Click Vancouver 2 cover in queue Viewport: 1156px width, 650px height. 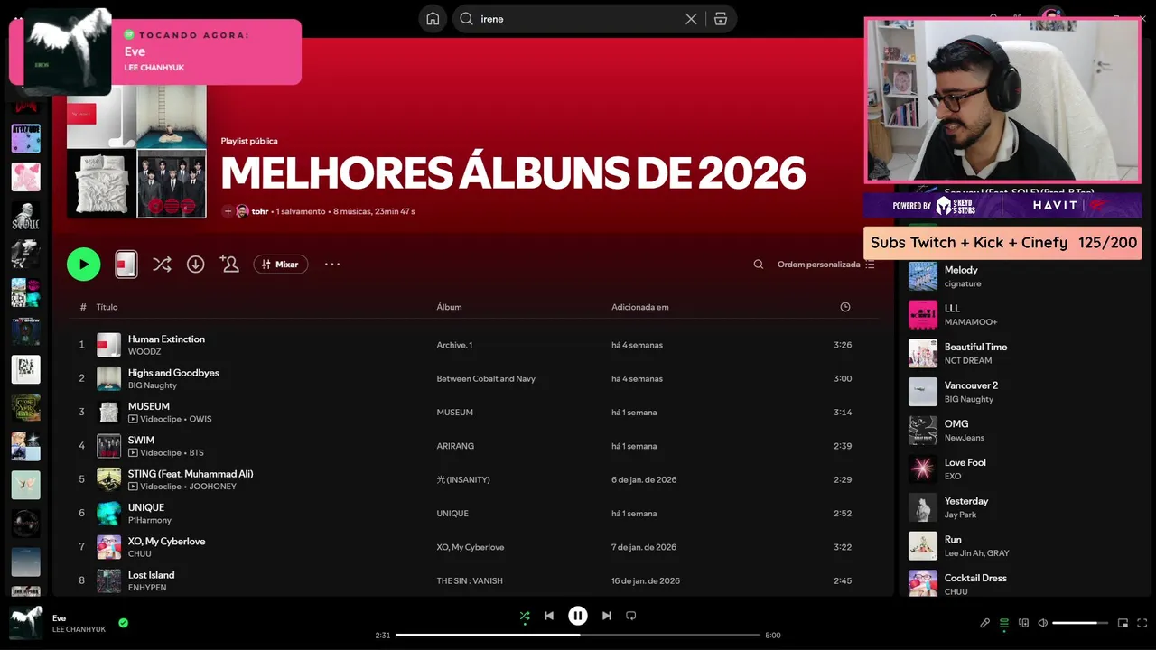[923, 392]
